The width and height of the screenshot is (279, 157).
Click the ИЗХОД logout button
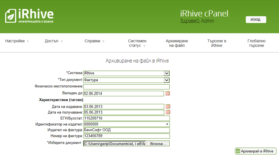tap(256, 20)
